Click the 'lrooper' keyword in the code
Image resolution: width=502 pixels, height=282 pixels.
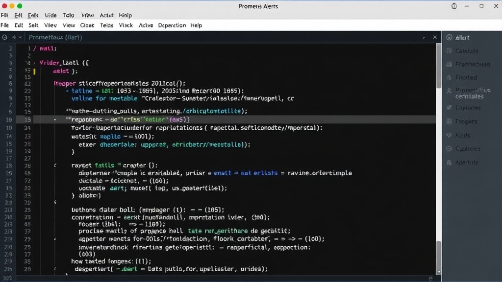coord(65,83)
